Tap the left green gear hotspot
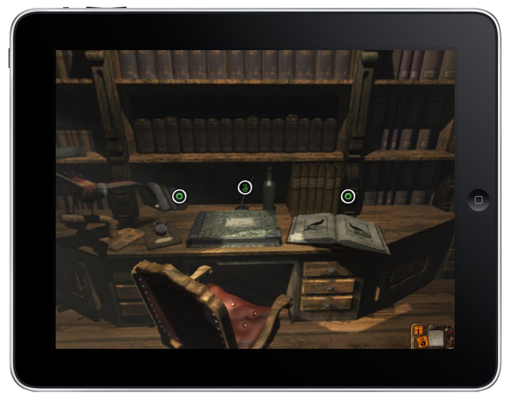Image resolution: width=510 pixels, height=399 pixels. pos(179,196)
